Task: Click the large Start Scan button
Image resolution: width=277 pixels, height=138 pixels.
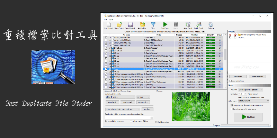Action: (x=248, y=117)
